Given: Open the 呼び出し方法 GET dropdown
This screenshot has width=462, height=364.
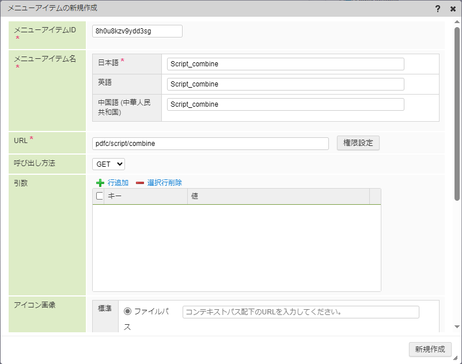Looking at the screenshot, I should tap(108, 164).
